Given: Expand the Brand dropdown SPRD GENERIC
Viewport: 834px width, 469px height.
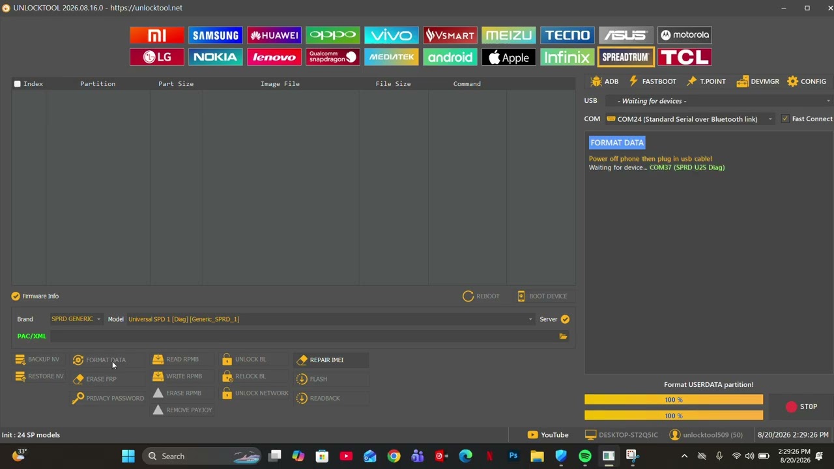Looking at the screenshot, I should tap(76, 319).
